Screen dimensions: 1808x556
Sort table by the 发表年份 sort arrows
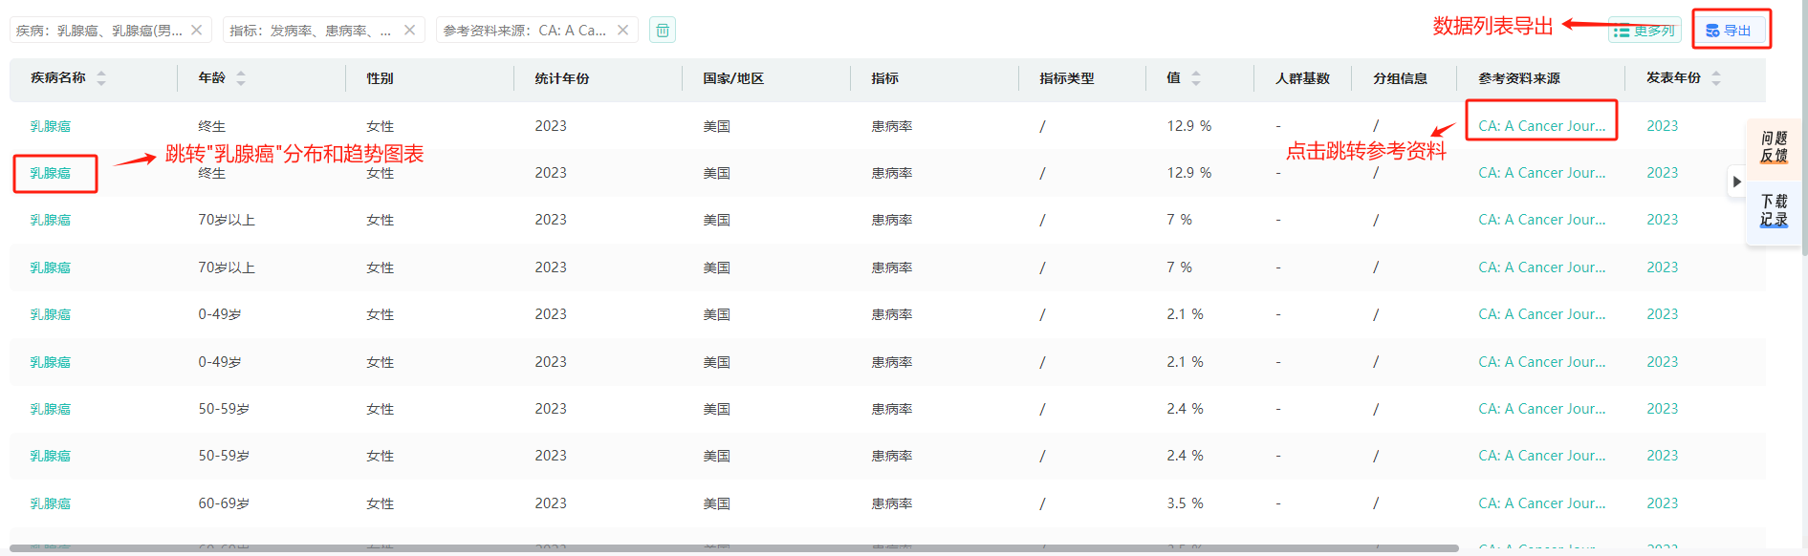1716,78
